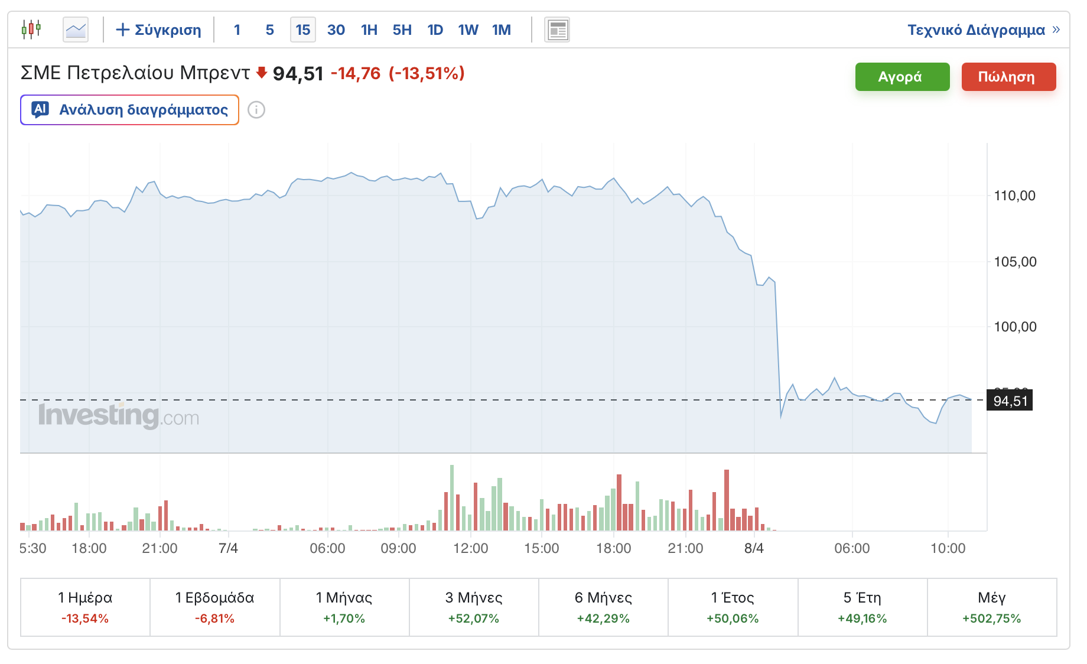Click the AI Ανάλυση διαγράμματος button

(x=129, y=110)
